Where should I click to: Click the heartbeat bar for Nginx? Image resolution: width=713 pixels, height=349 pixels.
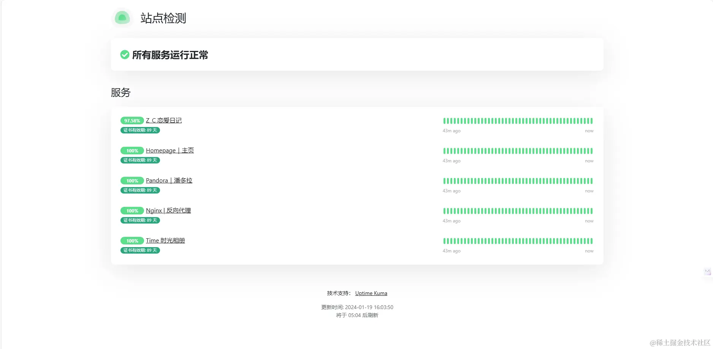pos(518,211)
